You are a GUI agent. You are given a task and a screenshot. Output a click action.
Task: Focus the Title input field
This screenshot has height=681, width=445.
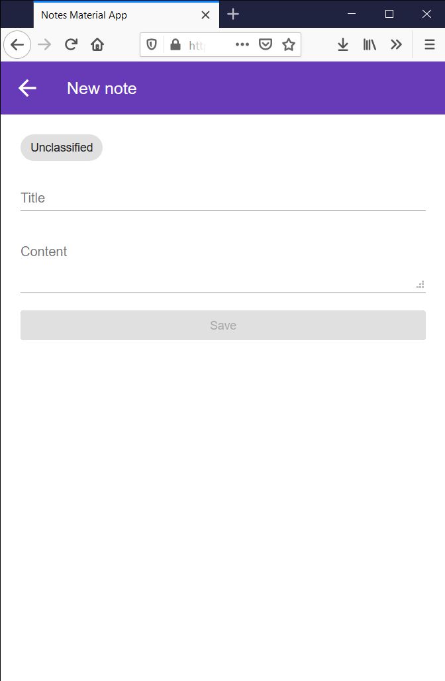(222, 198)
